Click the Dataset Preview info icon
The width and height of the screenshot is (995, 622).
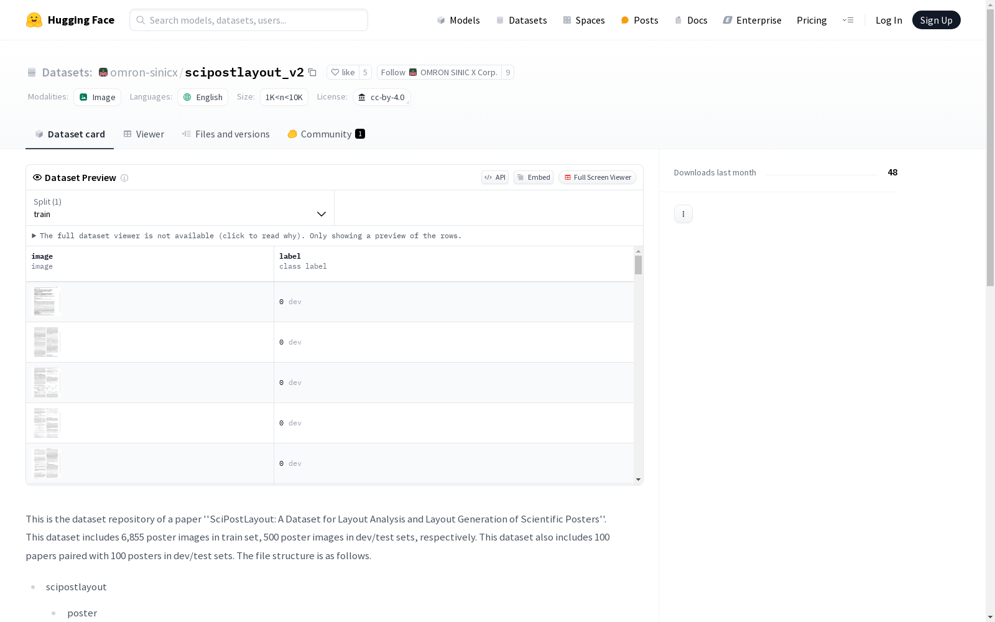point(124,178)
